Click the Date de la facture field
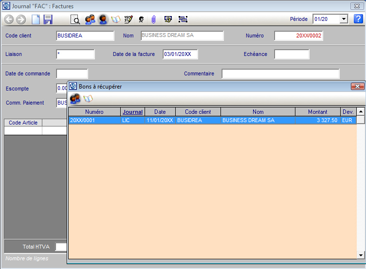This screenshot has width=366, height=269. (x=180, y=54)
